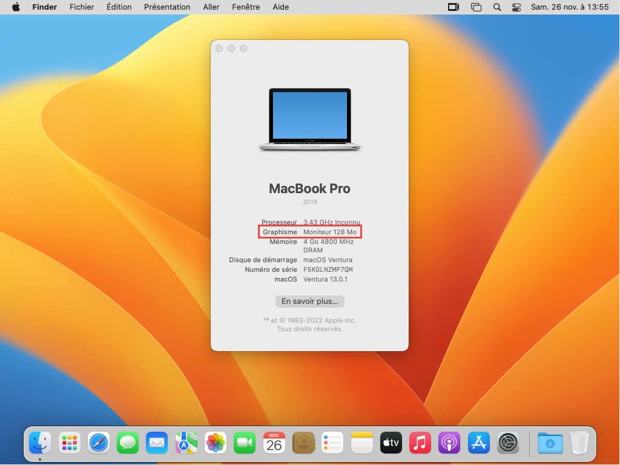Click the macOS Ventura startup disk value

(x=328, y=260)
